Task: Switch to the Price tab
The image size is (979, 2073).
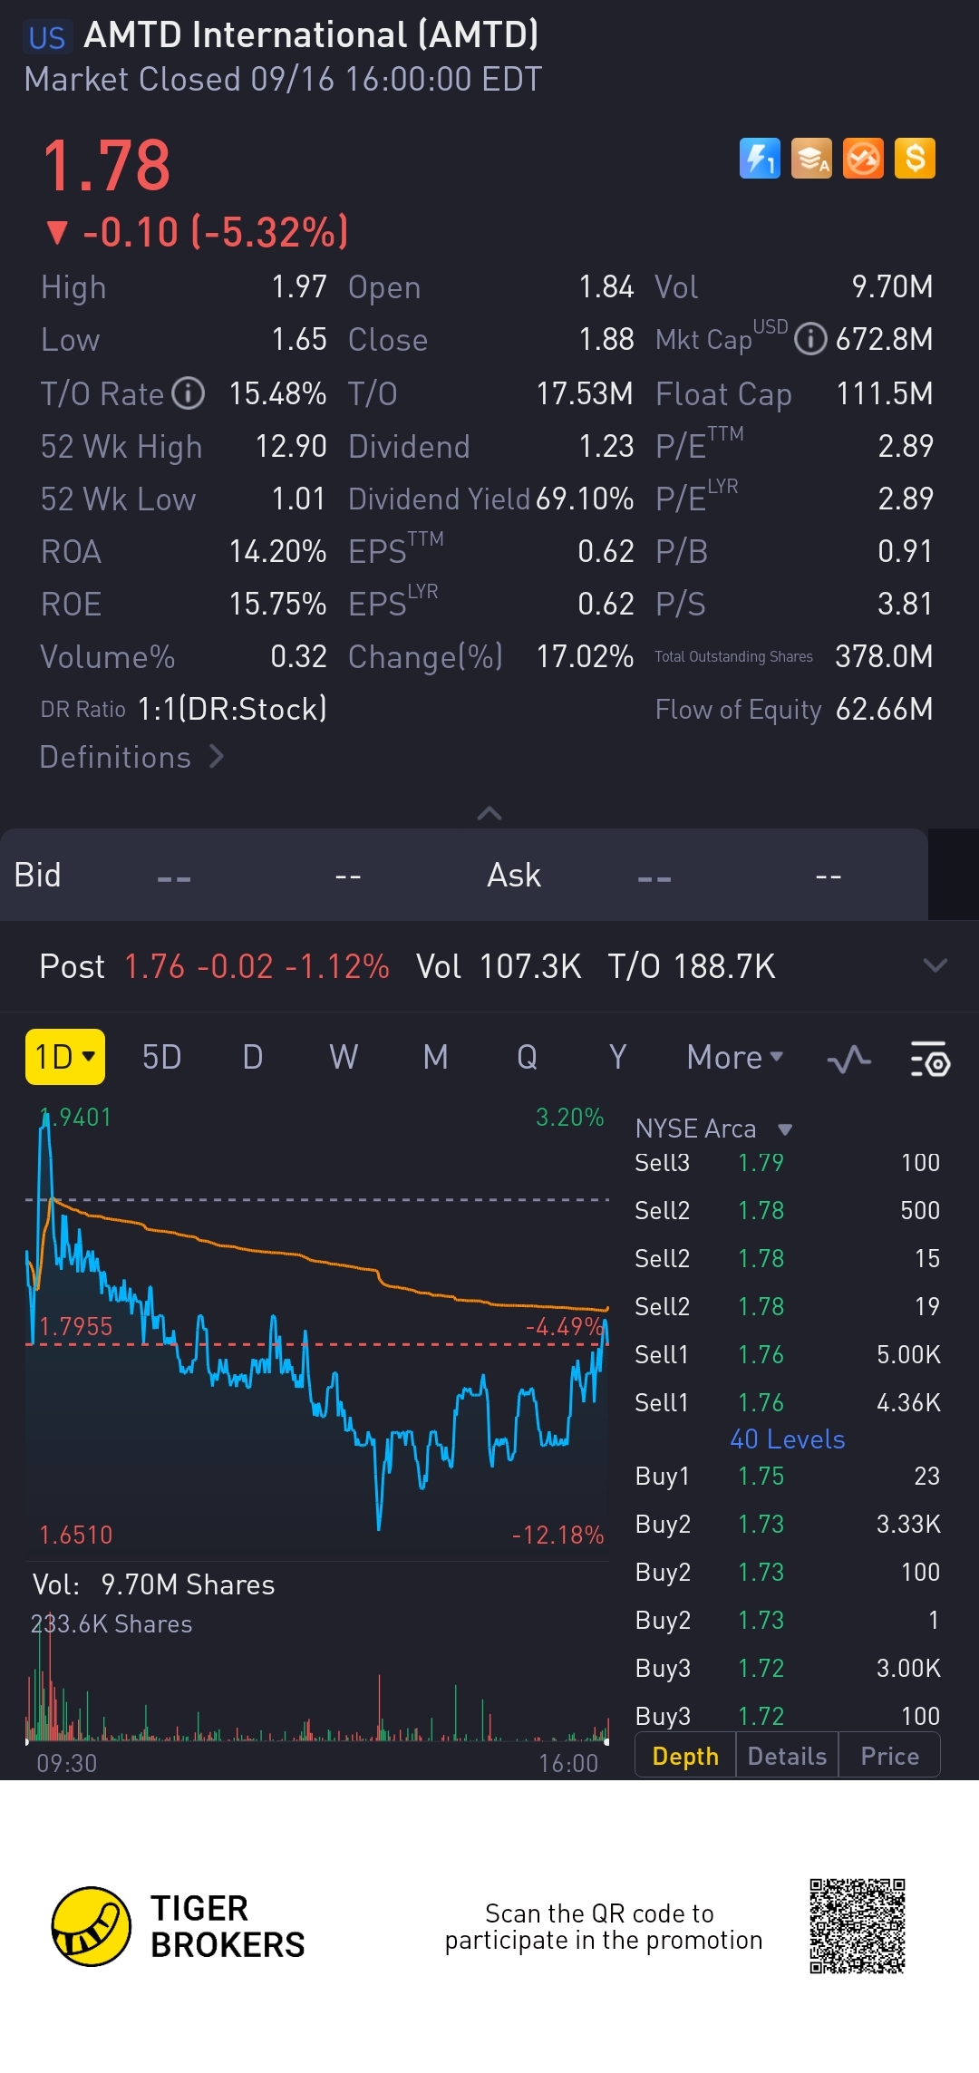Action: 889,1756
